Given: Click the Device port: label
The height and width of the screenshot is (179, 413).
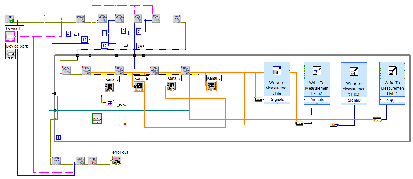Looking at the screenshot, I should (x=18, y=46).
